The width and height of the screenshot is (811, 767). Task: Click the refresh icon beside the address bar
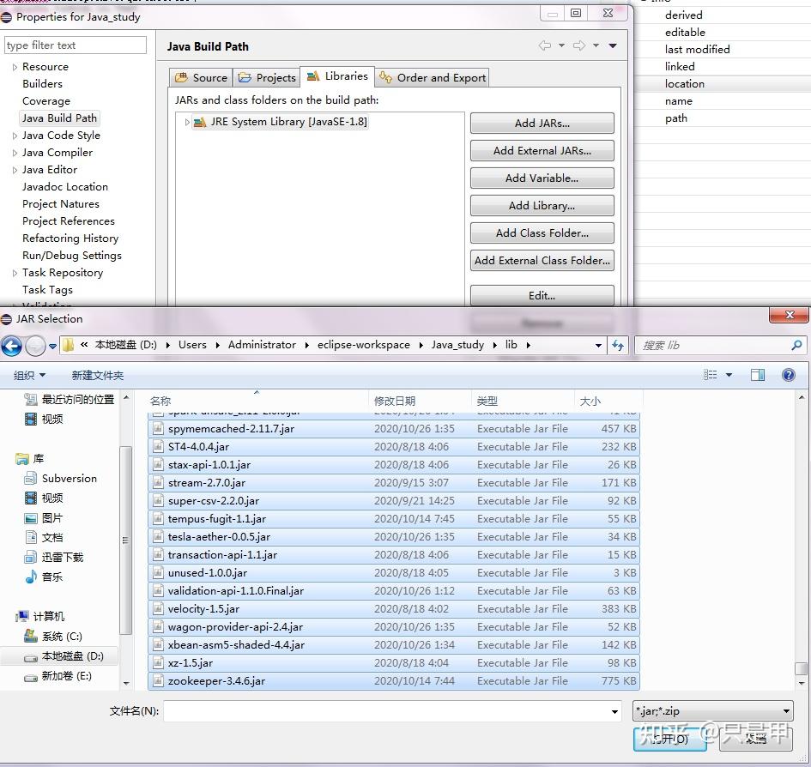click(619, 345)
